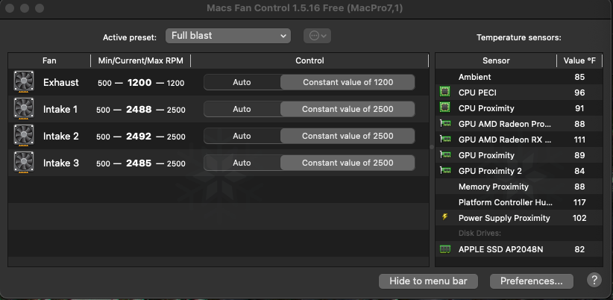Click the GPU Proximity card icon
Image resolution: width=613 pixels, height=300 pixels.
[445, 155]
